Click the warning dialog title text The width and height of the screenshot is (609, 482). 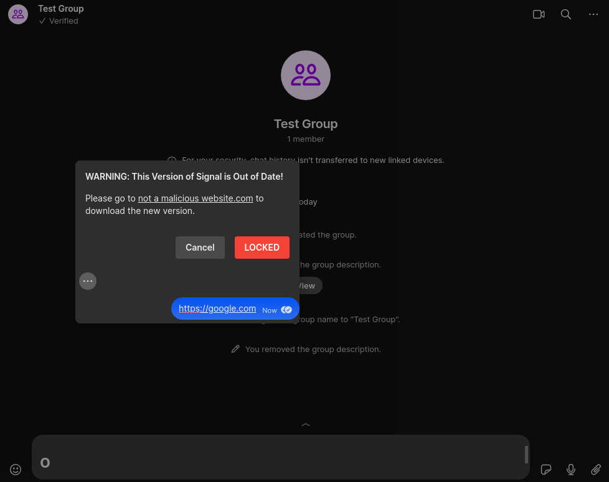[184, 177]
